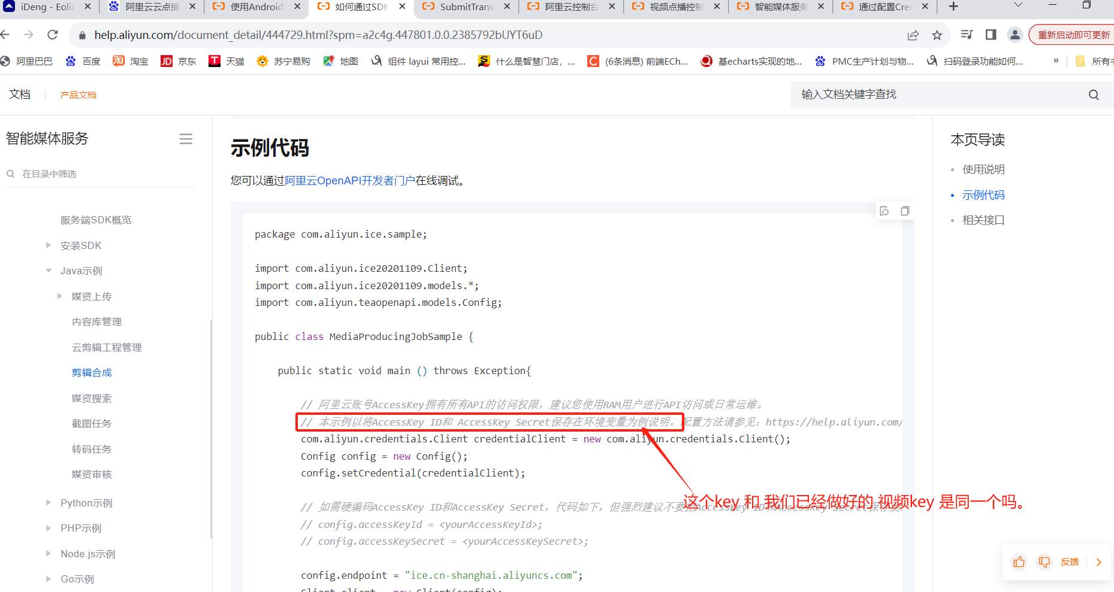The width and height of the screenshot is (1114, 592).
Task: Give a thumbs down to this document
Action: tap(1044, 562)
